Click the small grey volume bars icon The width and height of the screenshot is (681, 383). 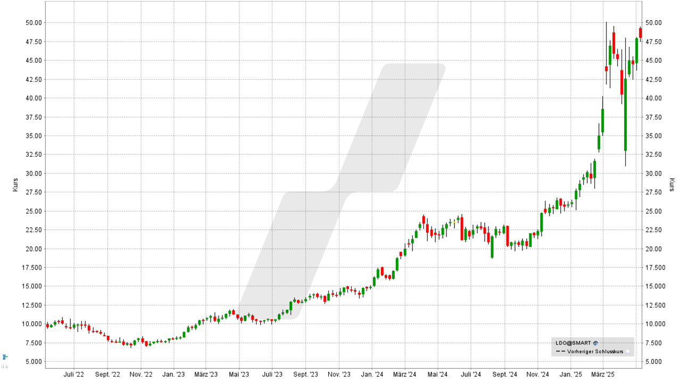(5, 366)
